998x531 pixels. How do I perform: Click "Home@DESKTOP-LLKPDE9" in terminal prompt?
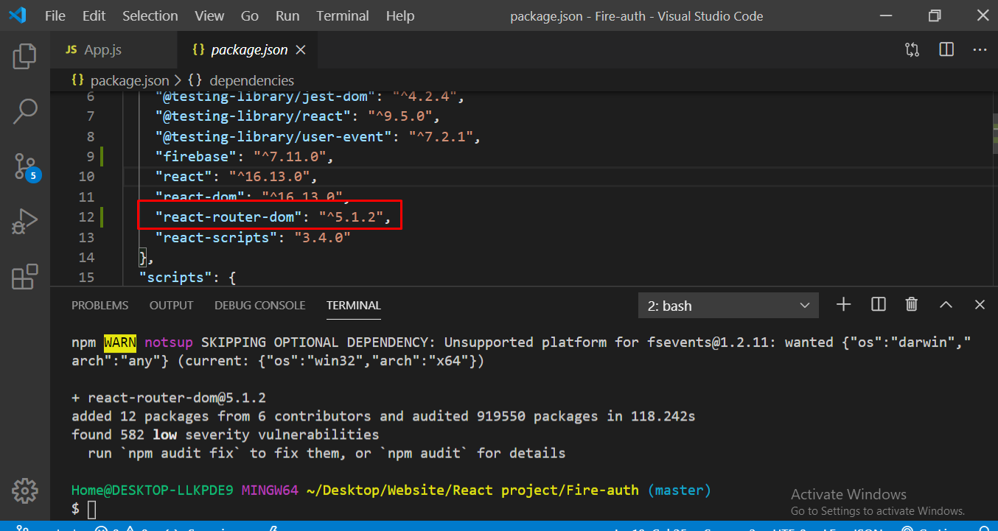[153, 490]
